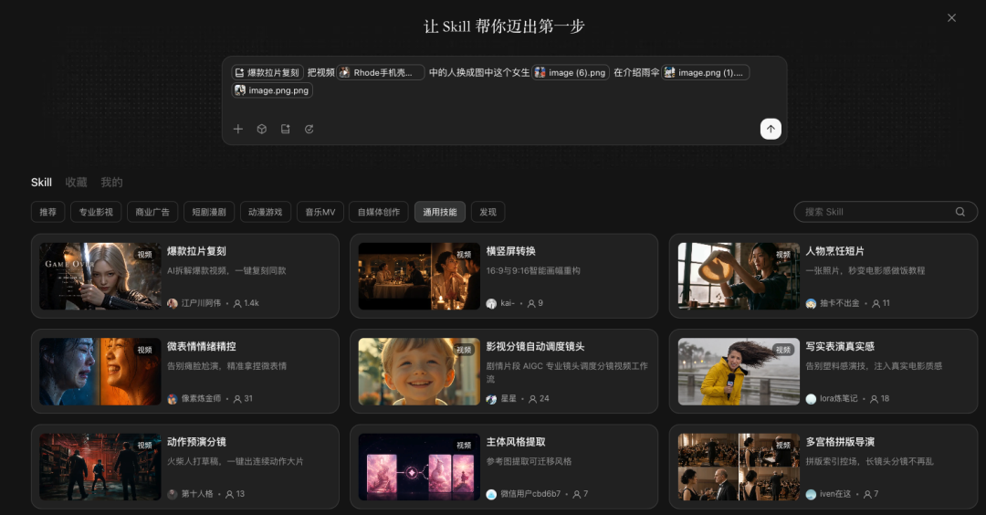Viewport: 986px width, 515px height.
Task: Click author avatar of 江户川阿伟
Action: [x=173, y=303]
